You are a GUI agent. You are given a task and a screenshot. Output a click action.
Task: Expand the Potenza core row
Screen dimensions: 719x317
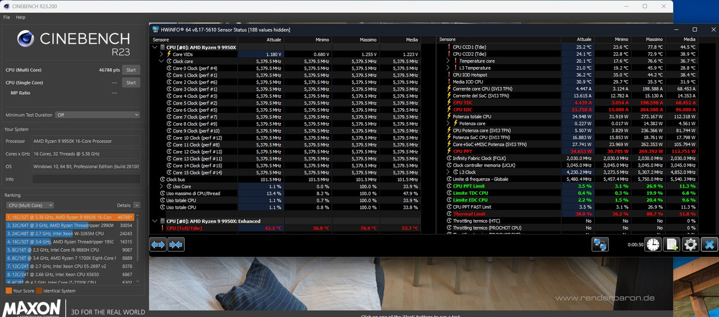[448, 123]
